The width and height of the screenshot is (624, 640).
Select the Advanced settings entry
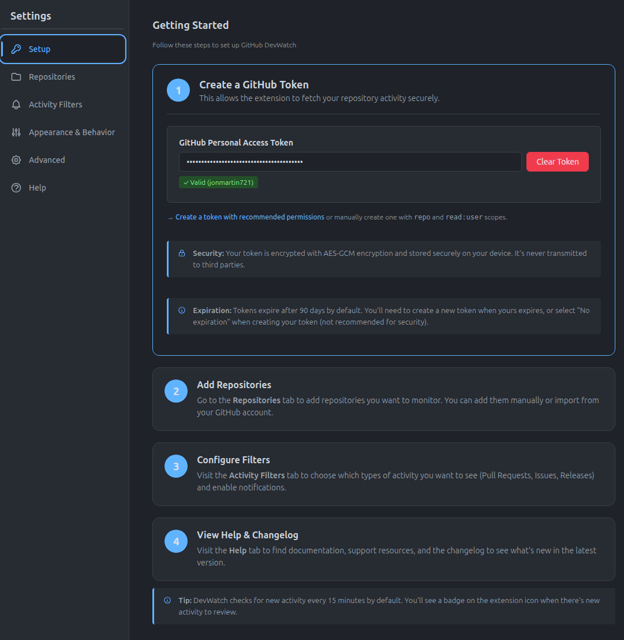click(46, 159)
